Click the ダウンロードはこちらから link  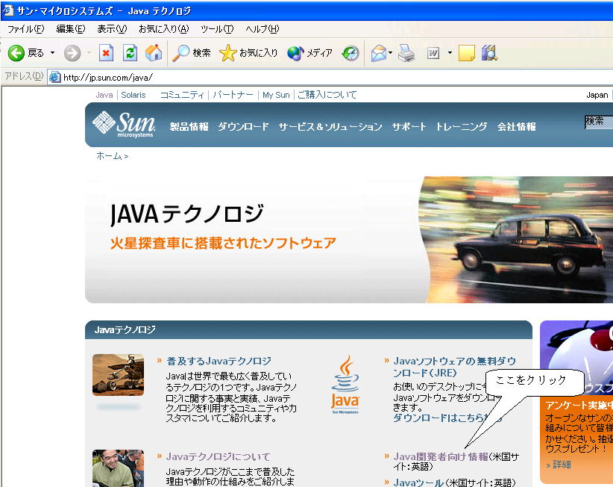pyautogui.click(x=441, y=418)
